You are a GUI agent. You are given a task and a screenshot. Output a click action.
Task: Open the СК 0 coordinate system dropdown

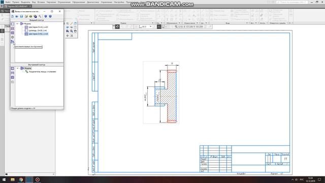150,26
